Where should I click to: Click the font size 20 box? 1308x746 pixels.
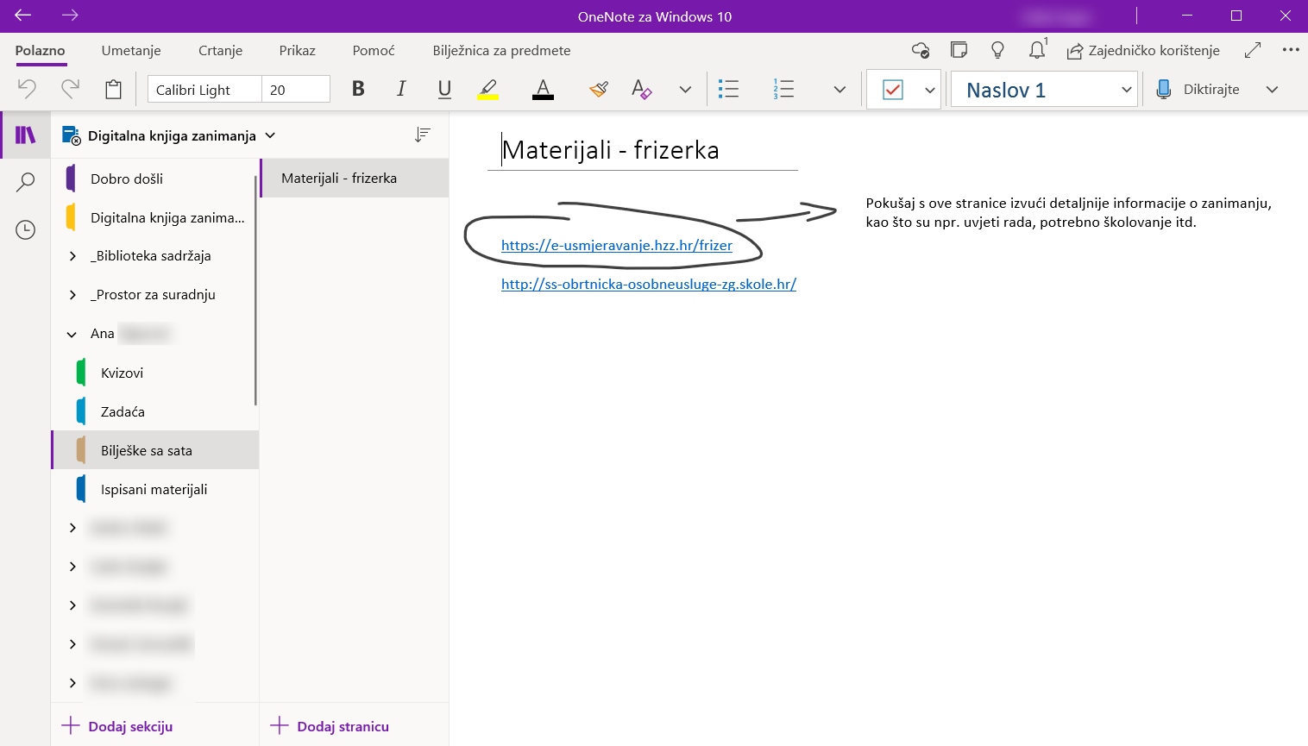(296, 89)
